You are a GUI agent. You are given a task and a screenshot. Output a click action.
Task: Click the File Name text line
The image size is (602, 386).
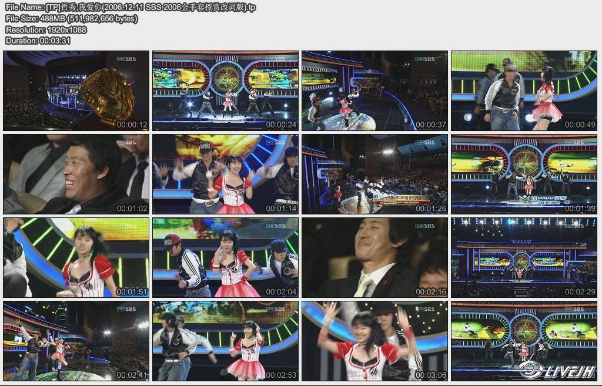tap(131, 7)
